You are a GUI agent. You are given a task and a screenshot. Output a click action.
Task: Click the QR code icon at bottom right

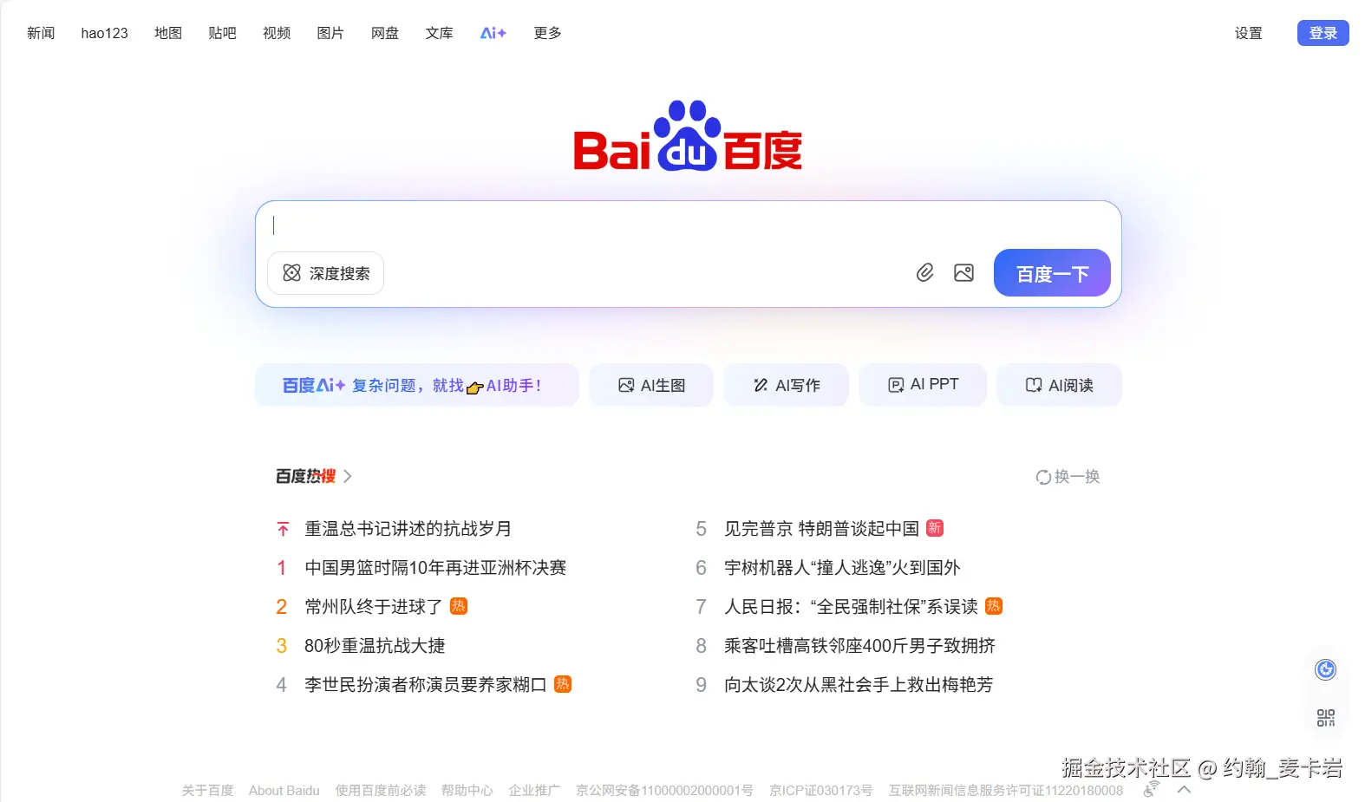pos(1325,718)
